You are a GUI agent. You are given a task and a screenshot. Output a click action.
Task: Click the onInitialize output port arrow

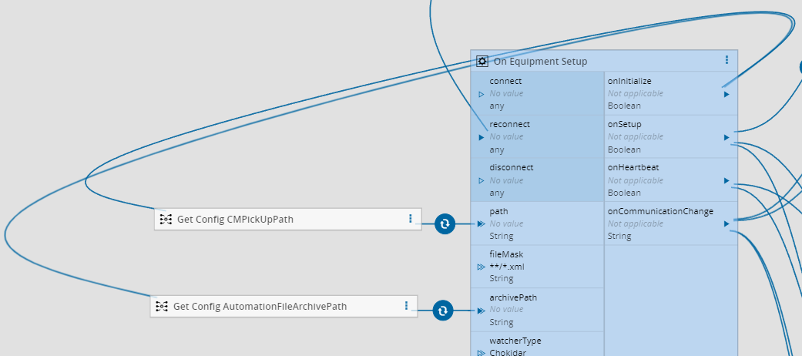pos(726,94)
